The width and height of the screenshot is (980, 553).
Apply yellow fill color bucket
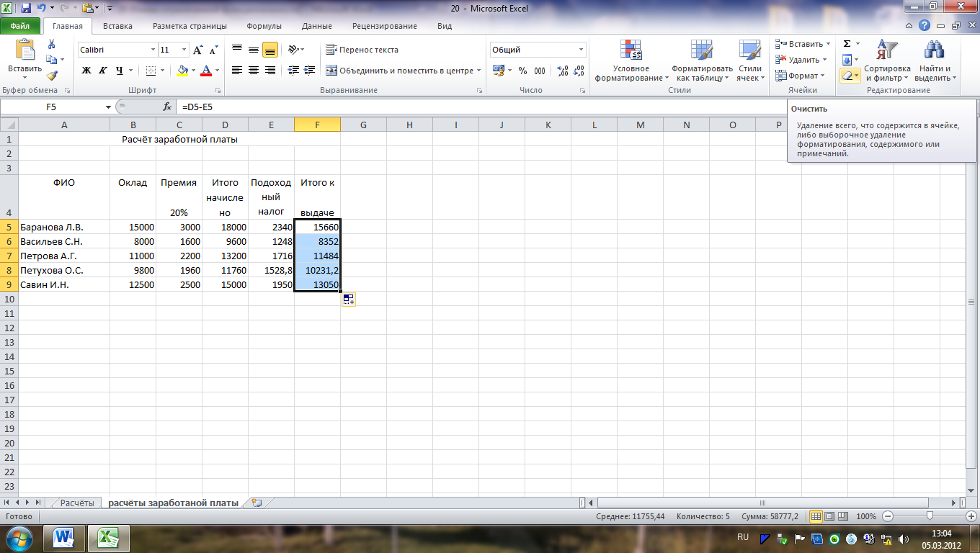point(182,70)
